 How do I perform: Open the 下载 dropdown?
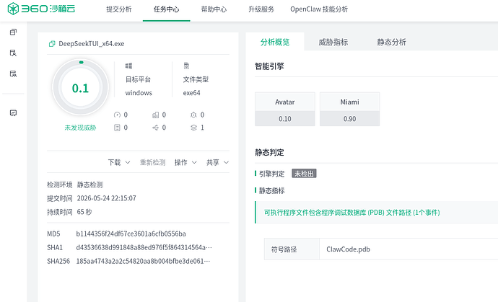(x=119, y=162)
